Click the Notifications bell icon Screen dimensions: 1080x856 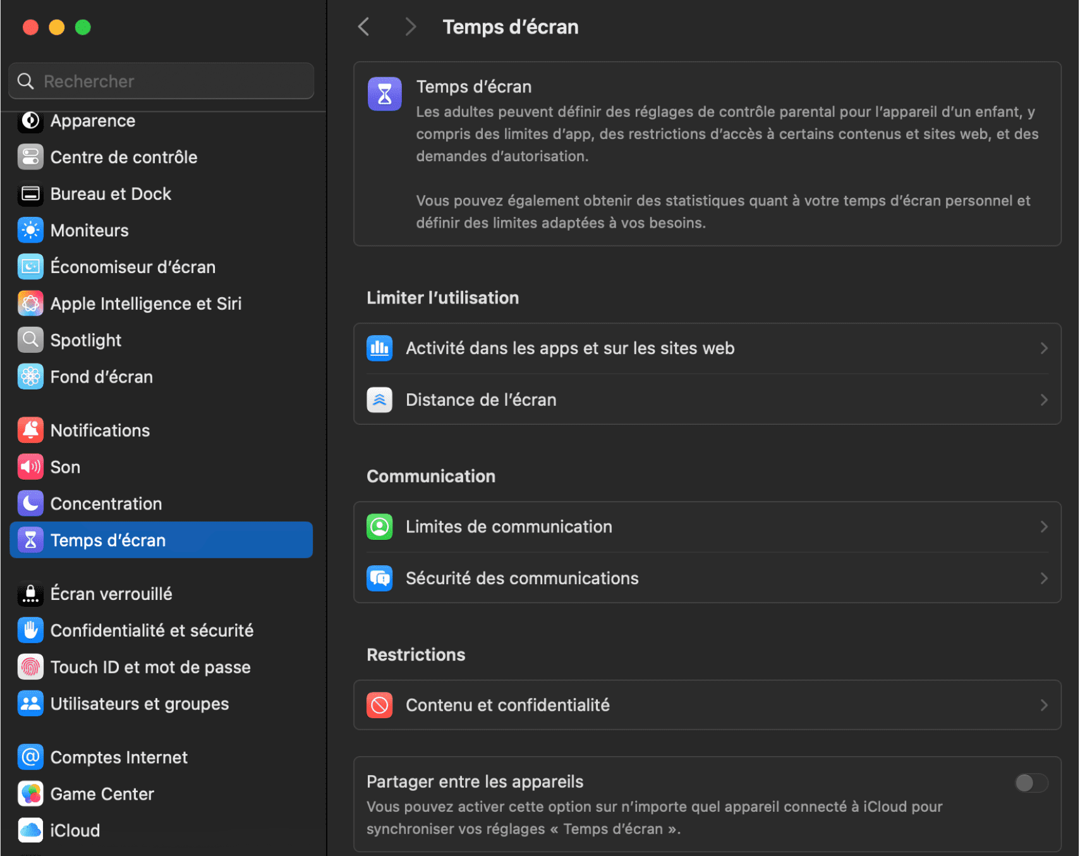(30, 430)
